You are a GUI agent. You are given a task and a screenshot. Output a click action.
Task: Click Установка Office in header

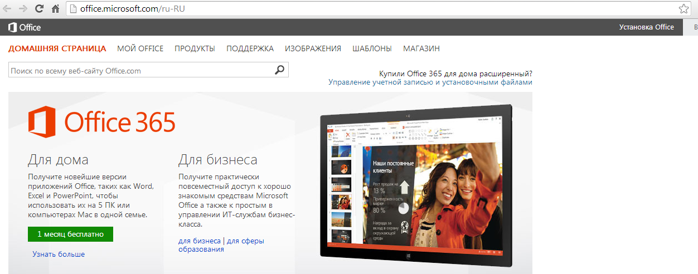tap(647, 27)
